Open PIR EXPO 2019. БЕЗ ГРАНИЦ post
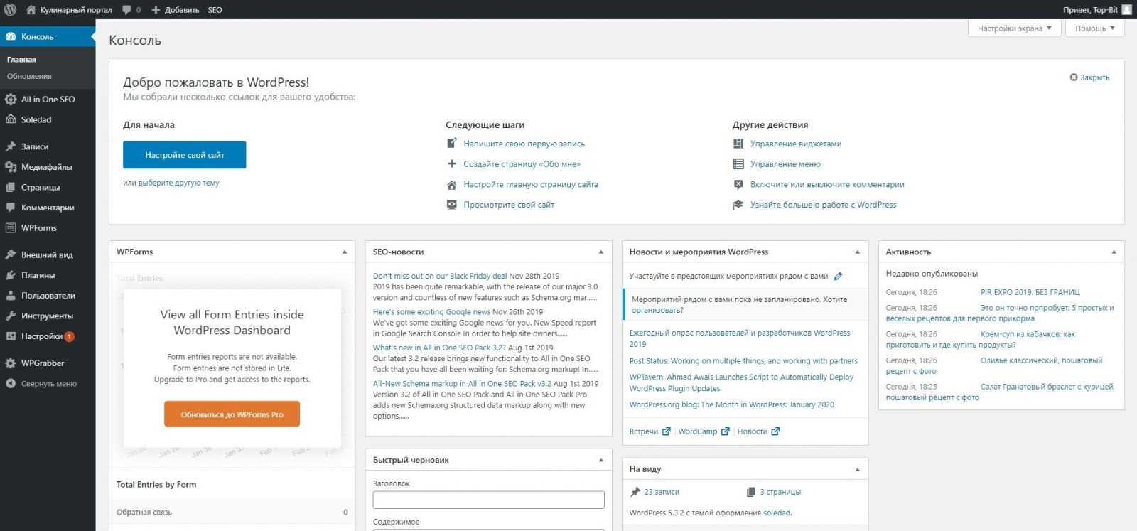The image size is (1137, 531). [x=1030, y=292]
